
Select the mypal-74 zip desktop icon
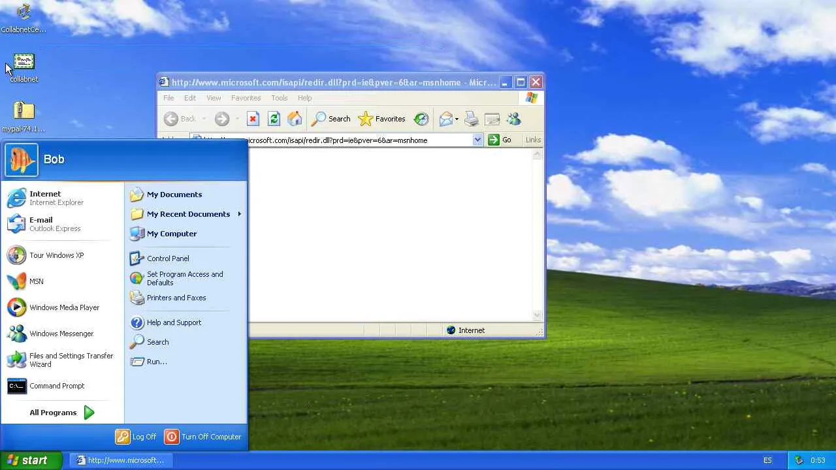pyautogui.click(x=24, y=117)
